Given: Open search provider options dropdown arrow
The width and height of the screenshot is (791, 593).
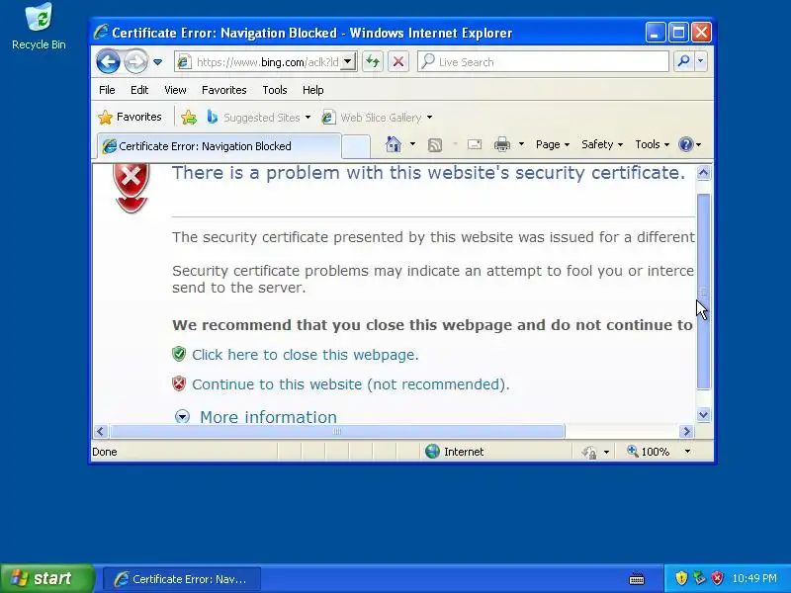Looking at the screenshot, I should tap(701, 61).
